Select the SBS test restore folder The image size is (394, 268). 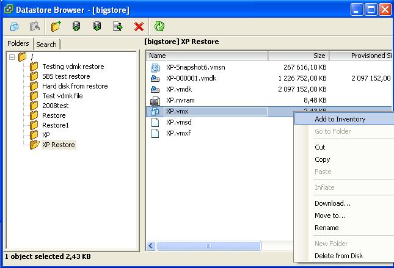[66, 76]
